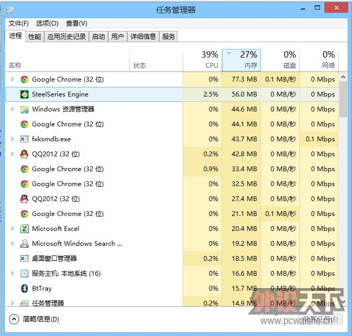Switch to the 详细信息 tab
Image resolution: width=352 pixels, height=336 pixels.
click(x=143, y=36)
